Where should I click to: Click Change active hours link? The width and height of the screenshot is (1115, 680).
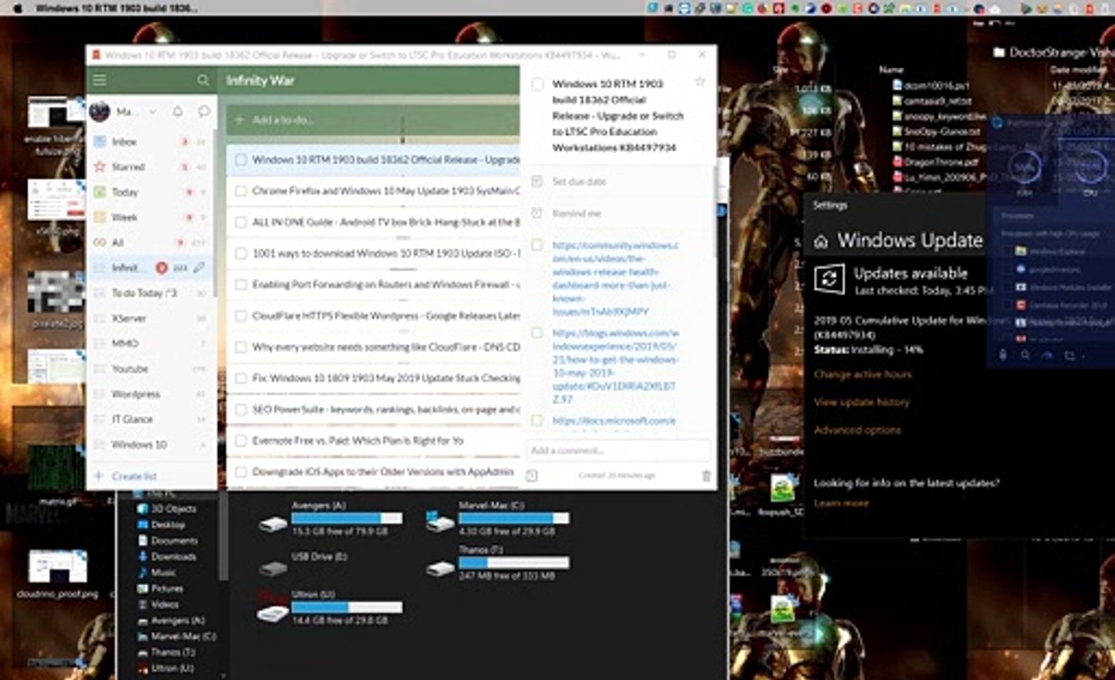(x=863, y=374)
